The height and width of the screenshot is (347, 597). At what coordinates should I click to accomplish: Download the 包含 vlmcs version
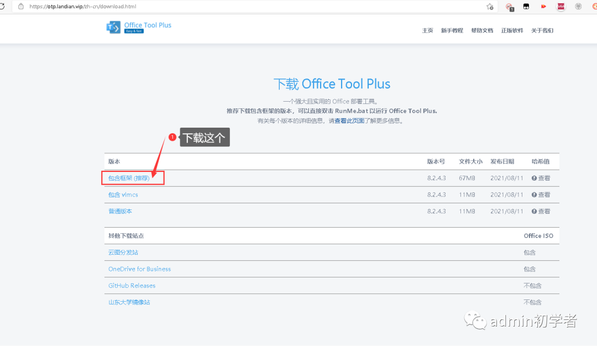[x=123, y=195]
